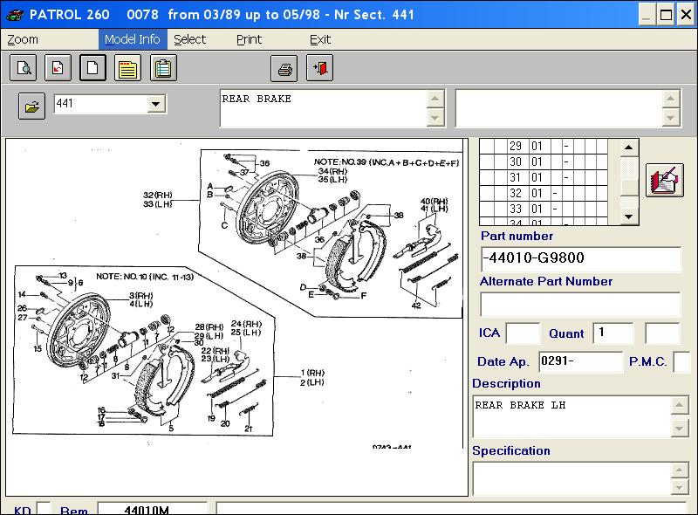This screenshot has width=698, height=515.
Task: Click down arrow in Description box
Action: pos(680,429)
